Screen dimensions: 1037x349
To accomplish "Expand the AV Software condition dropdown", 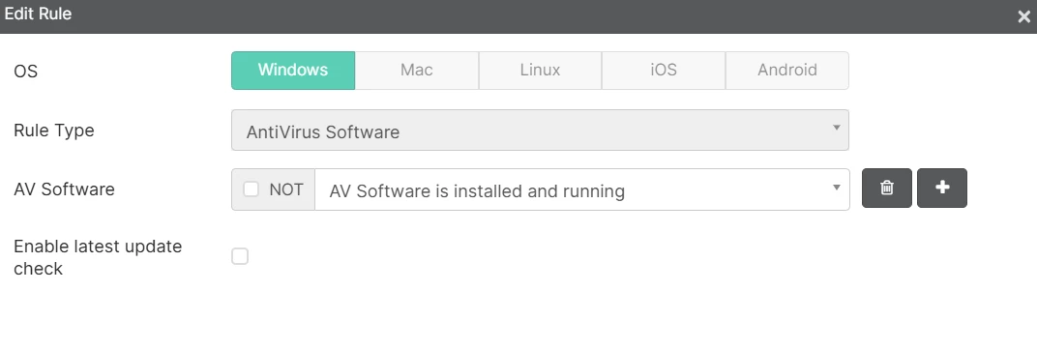I will pyautogui.click(x=582, y=189).
